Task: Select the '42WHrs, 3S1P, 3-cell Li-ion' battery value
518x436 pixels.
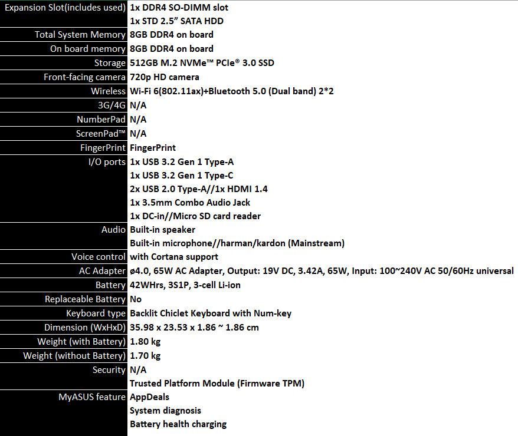Action: coord(185,285)
